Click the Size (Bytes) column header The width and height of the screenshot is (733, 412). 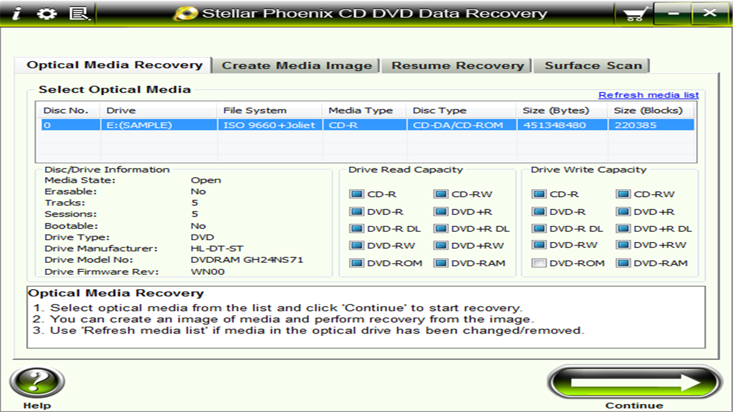[562, 111]
